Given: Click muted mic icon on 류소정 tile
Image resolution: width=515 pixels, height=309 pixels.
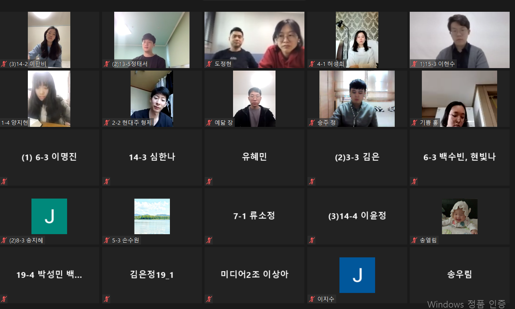Looking at the screenshot, I should click(x=209, y=240).
